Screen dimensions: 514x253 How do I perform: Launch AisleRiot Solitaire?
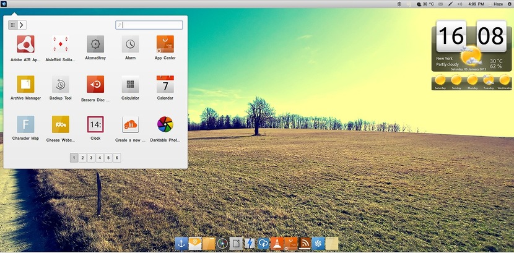tap(60, 44)
